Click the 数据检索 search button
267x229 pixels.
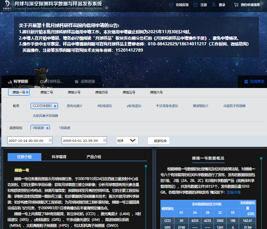159,141
